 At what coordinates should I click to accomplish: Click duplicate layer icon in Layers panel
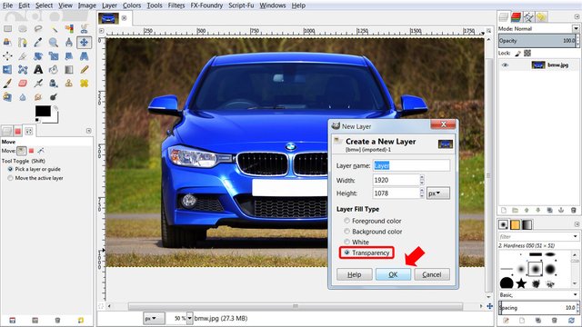(x=549, y=210)
